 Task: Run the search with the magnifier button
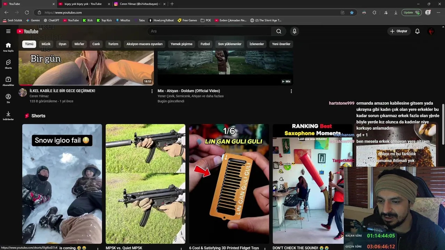tap(279, 31)
